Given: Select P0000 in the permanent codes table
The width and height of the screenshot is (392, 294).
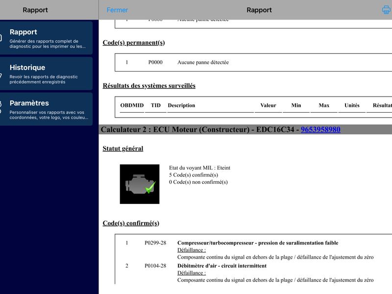Looking at the screenshot, I should (x=155, y=62).
